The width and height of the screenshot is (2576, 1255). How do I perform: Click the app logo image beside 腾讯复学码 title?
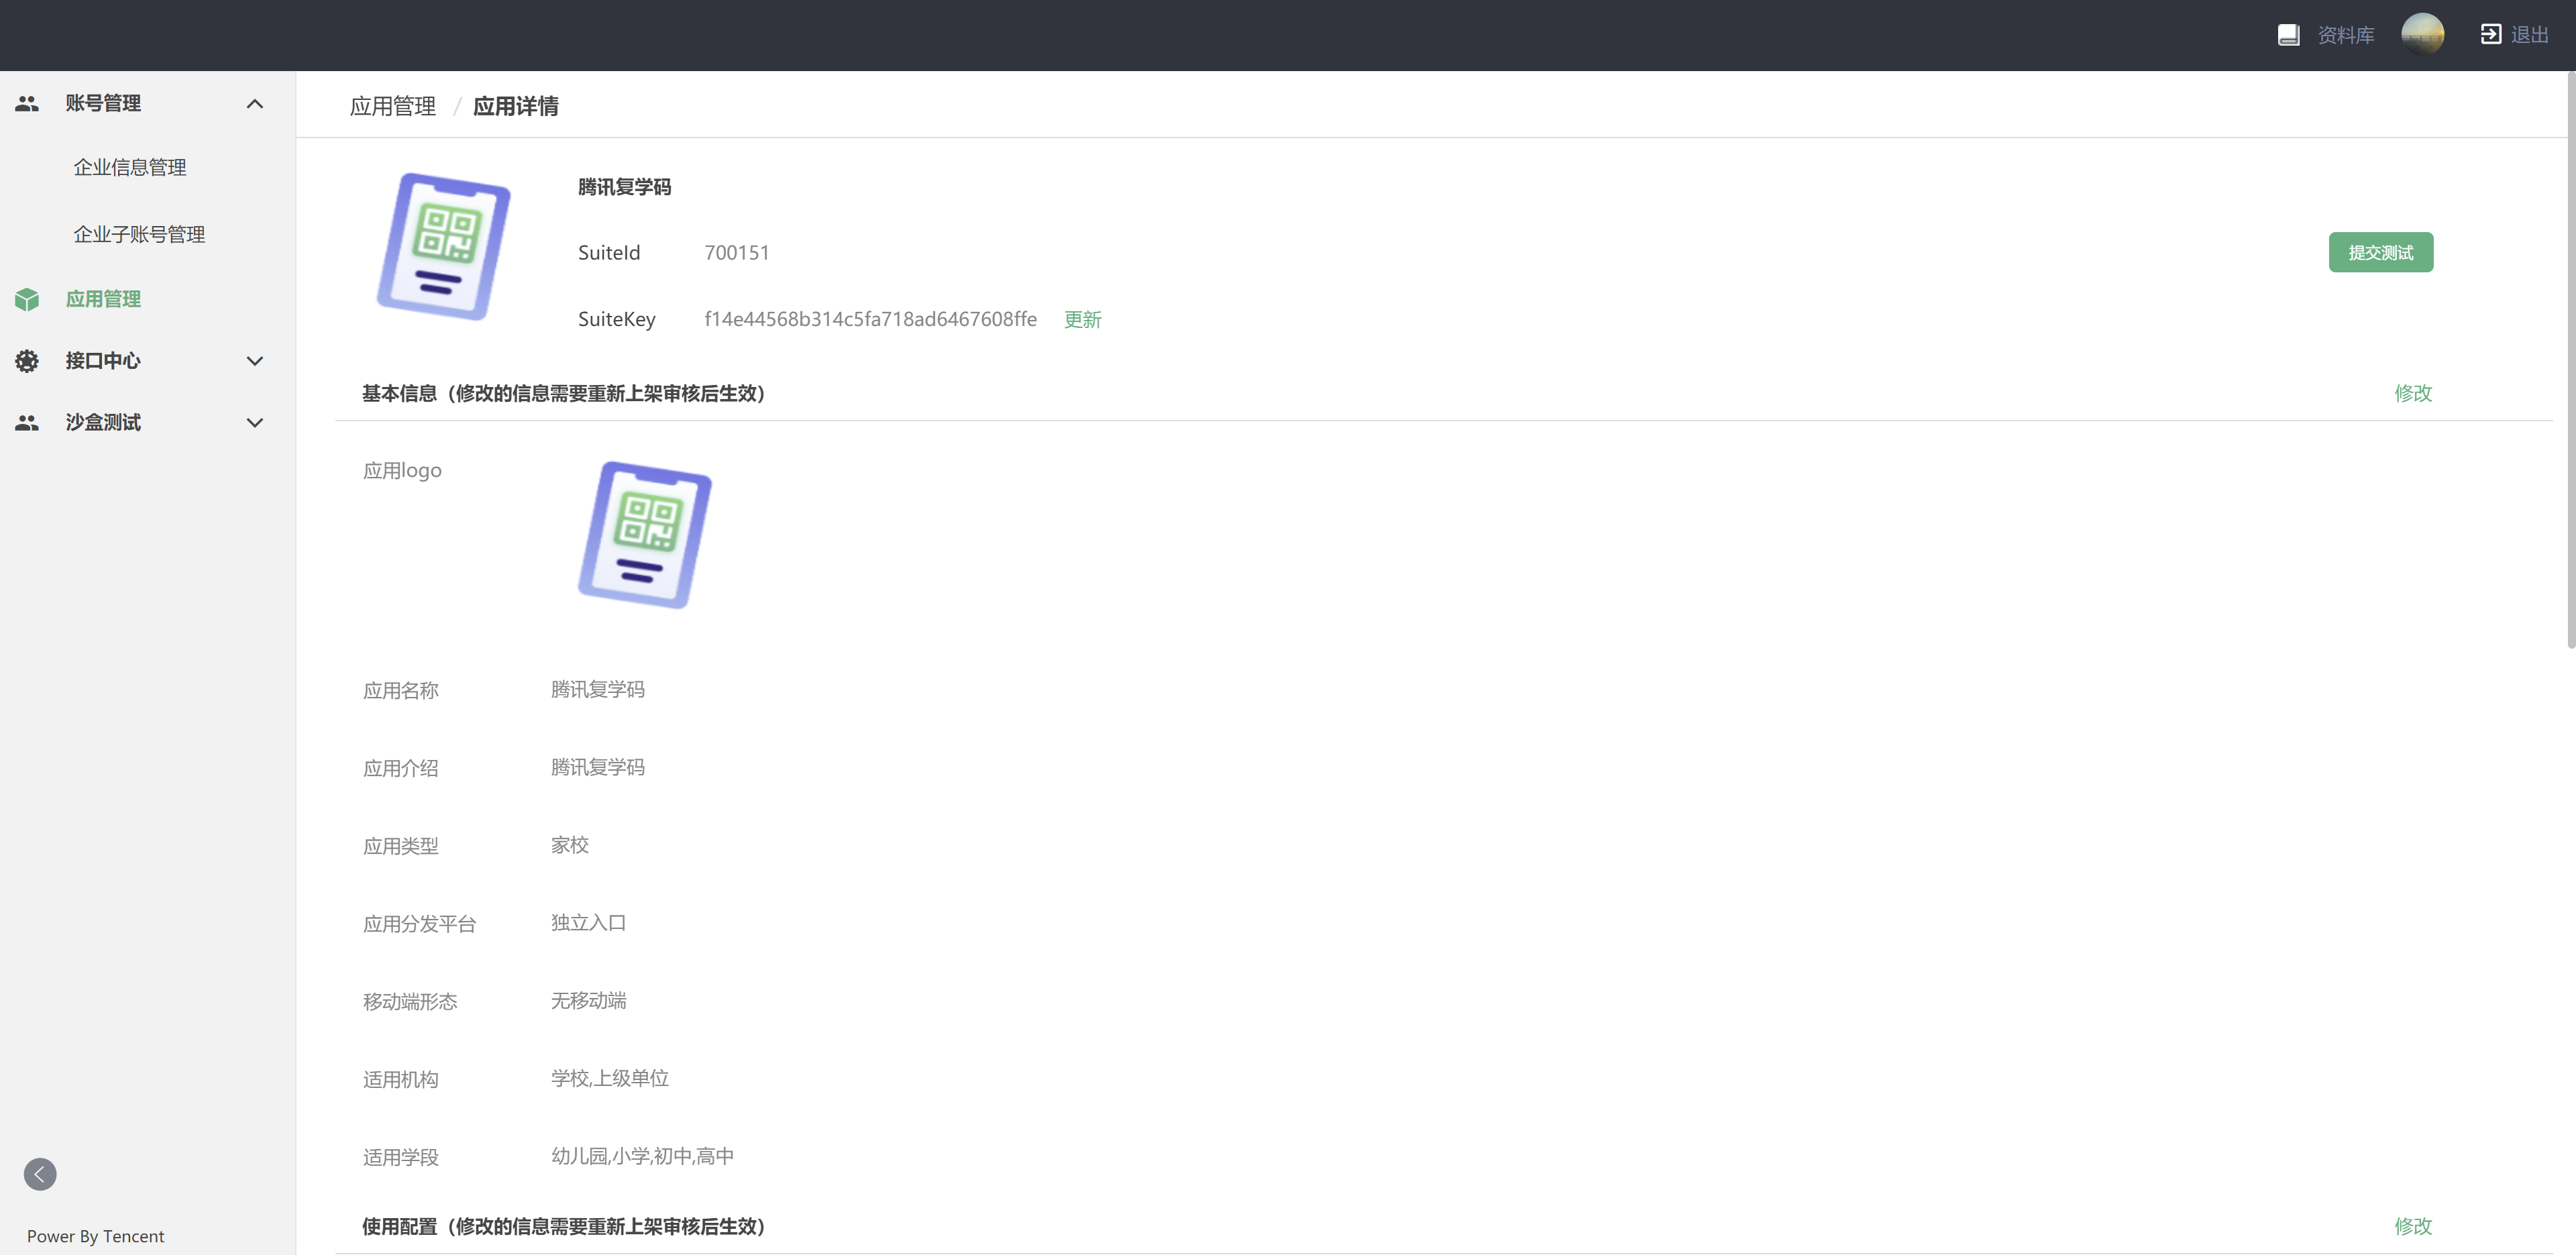(444, 247)
